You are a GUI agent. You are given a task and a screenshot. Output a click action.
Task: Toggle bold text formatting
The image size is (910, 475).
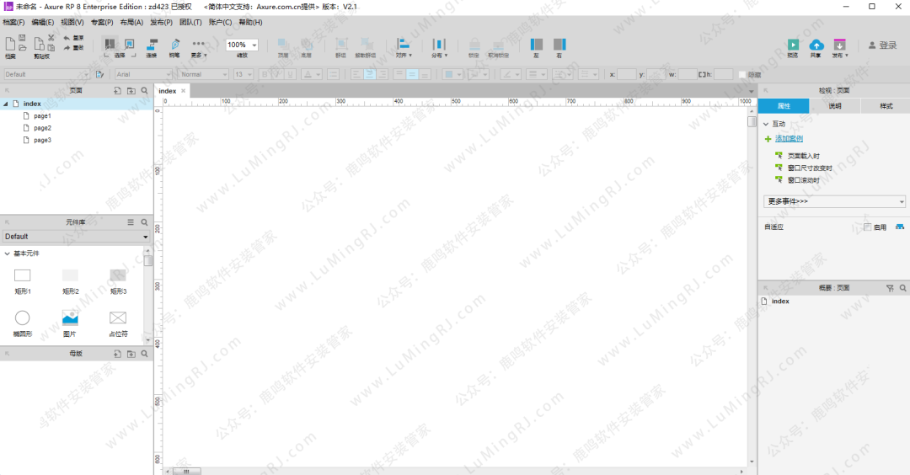point(265,74)
